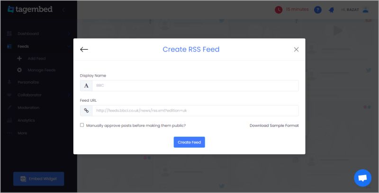The image size is (379, 193).
Task: Open More in the sidebar
Action: (22, 133)
